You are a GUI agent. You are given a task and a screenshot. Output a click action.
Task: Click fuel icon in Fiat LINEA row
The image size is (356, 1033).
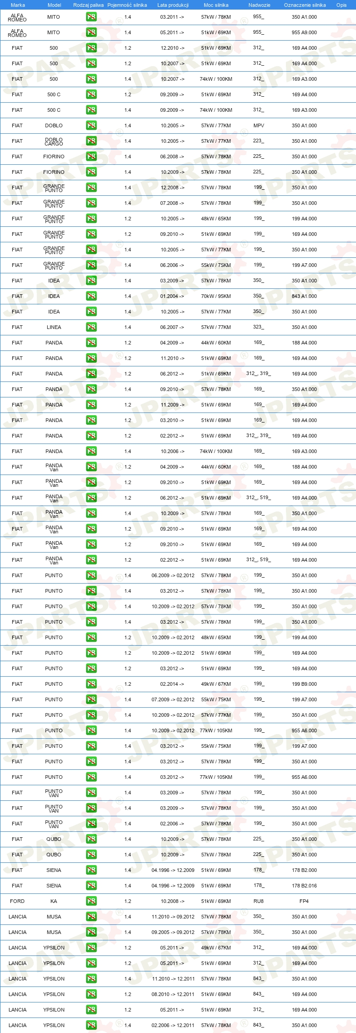point(91,327)
